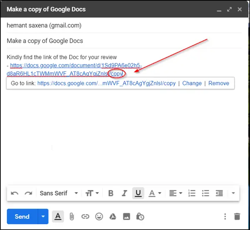Apply a numbered list

192,193
